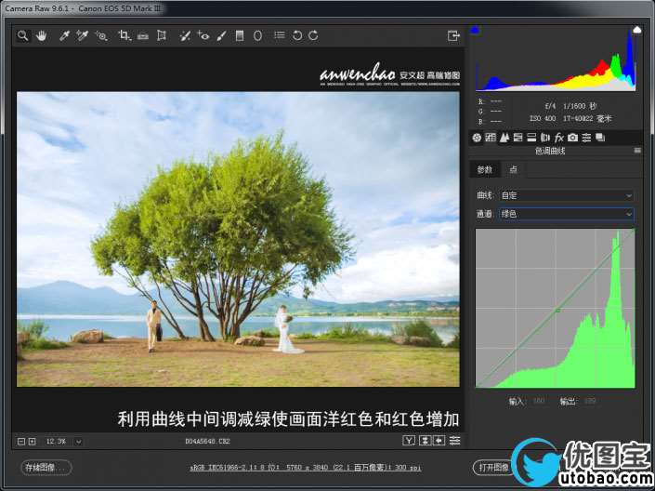This screenshot has height=491, width=655.
Task: Click the filename 004A5648.CR2
Action: (207, 441)
